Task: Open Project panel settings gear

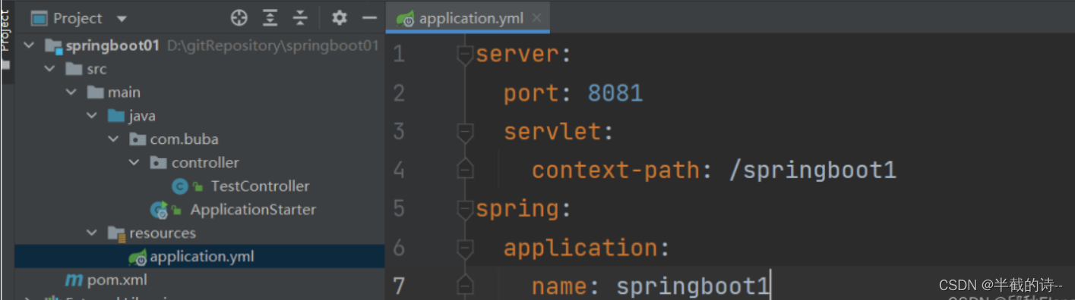Action: click(x=340, y=18)
